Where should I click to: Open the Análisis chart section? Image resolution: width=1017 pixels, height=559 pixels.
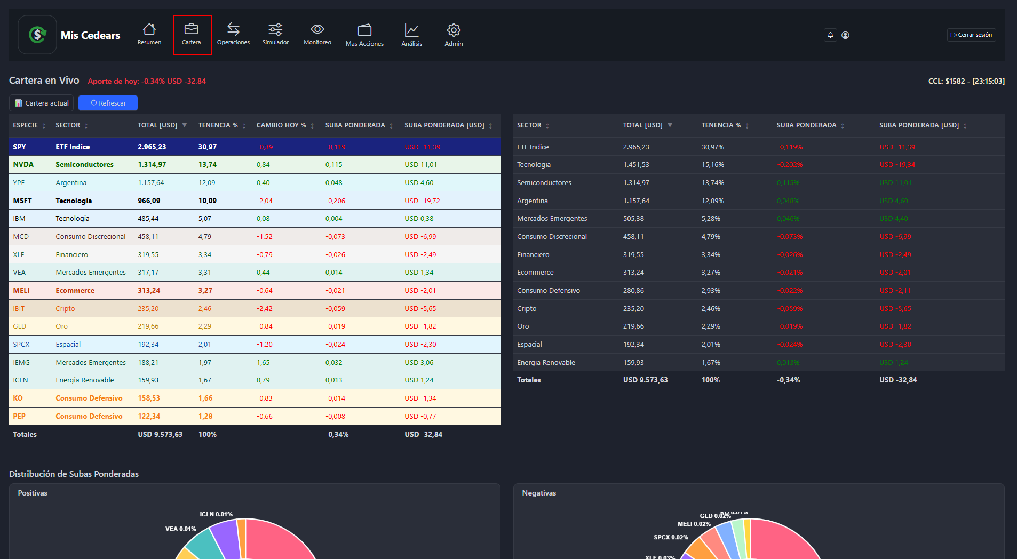pos(411,35)
